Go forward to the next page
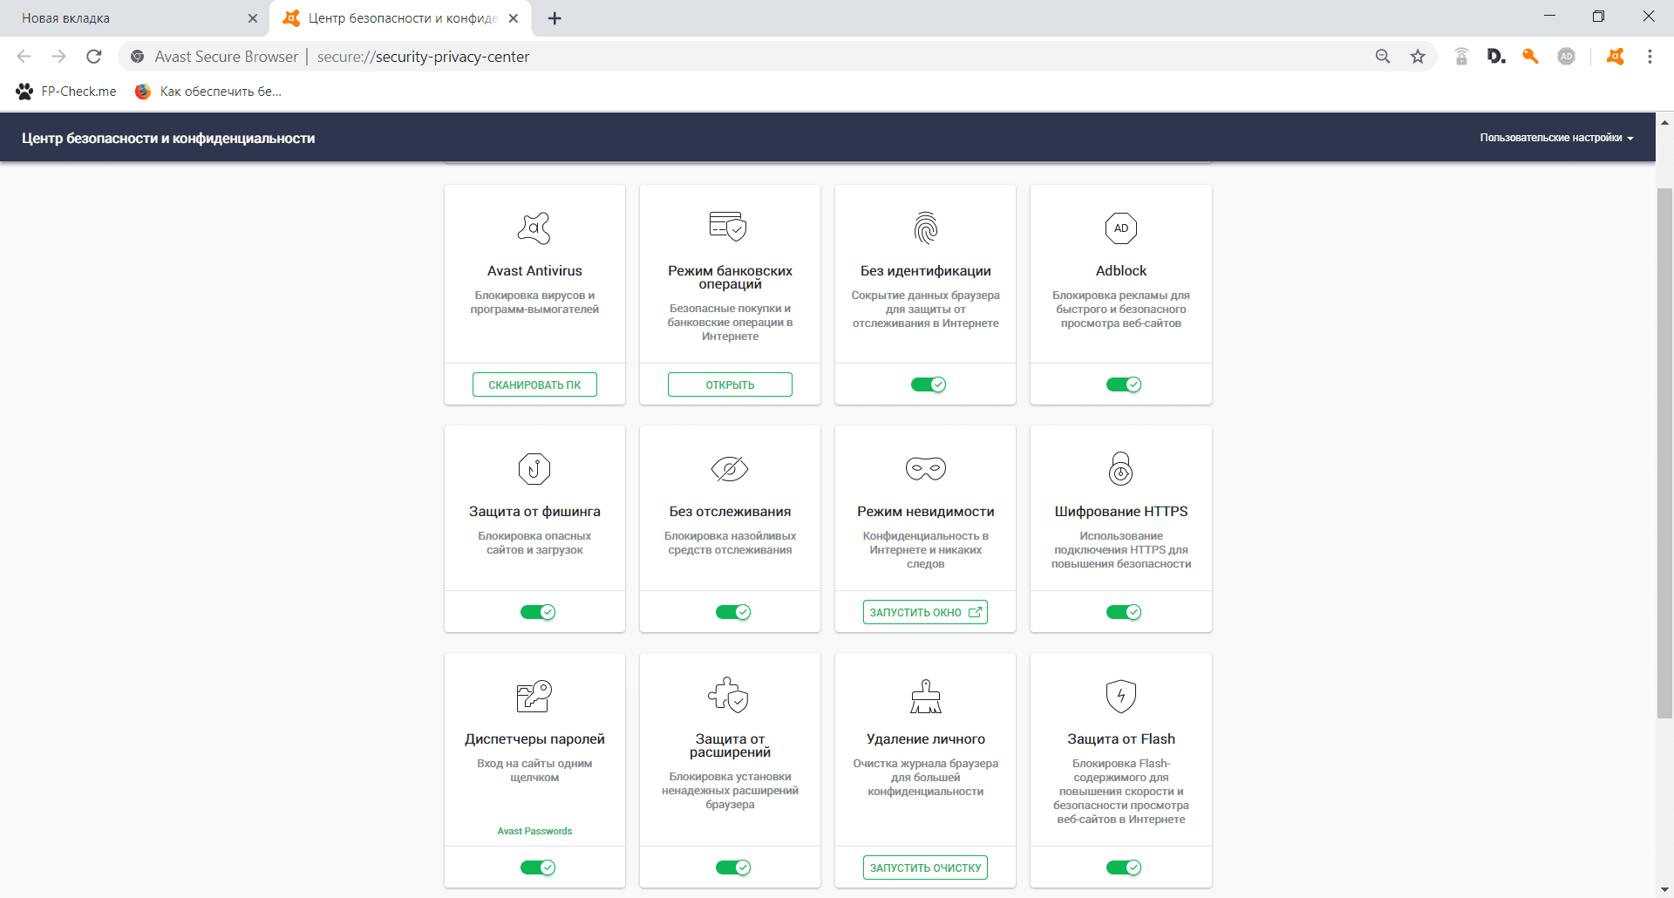 [59, 57]
